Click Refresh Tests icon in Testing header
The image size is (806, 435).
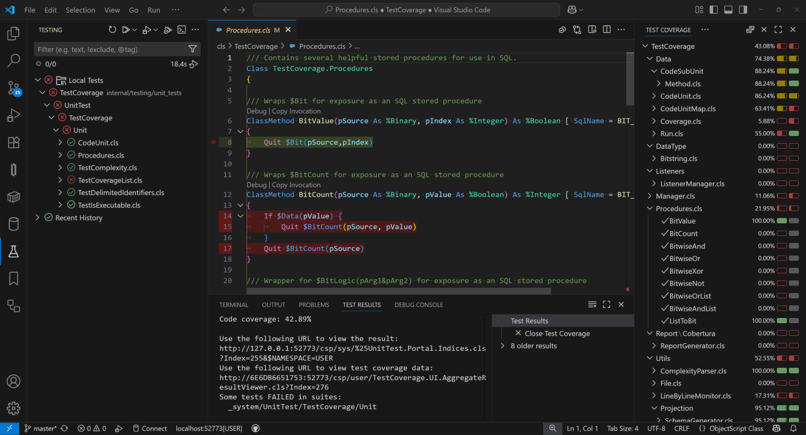(112, 30)
